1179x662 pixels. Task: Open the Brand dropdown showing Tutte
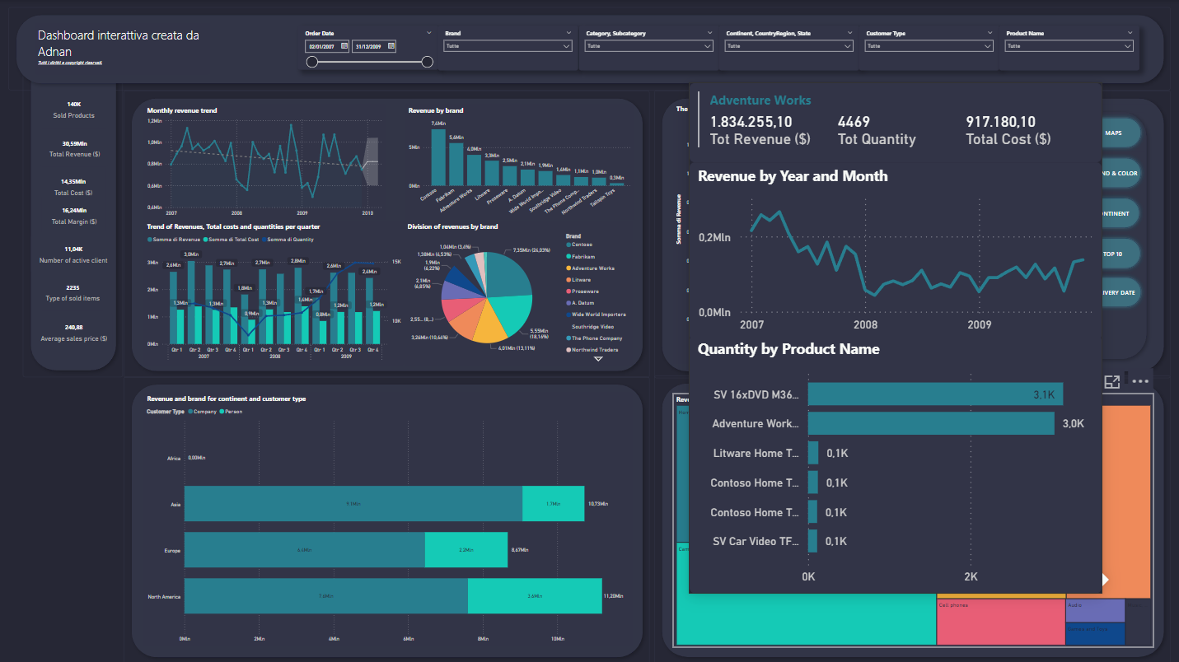[508, 46]
